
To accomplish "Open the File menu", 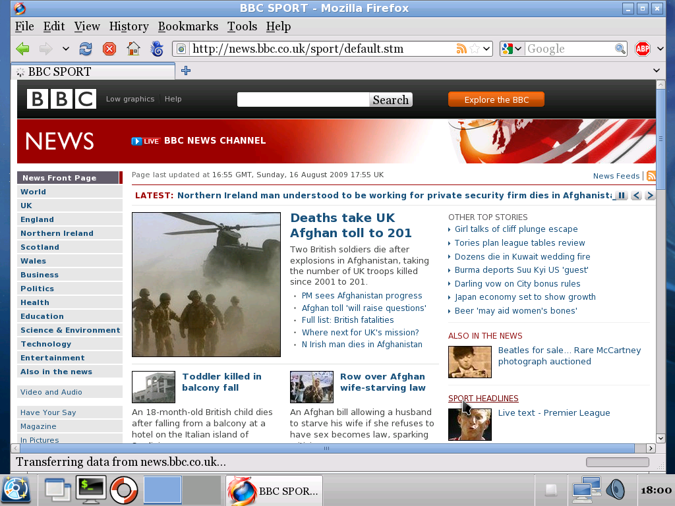I will tap(24, 26).
